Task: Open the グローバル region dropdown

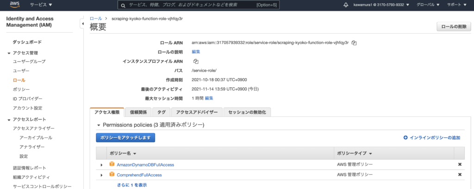Action: pyautogui.click(x=428, y=5)
